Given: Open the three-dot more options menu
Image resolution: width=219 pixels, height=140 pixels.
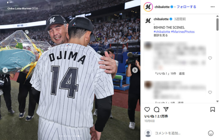Looking at the screenshot, I should coord(213,7).
